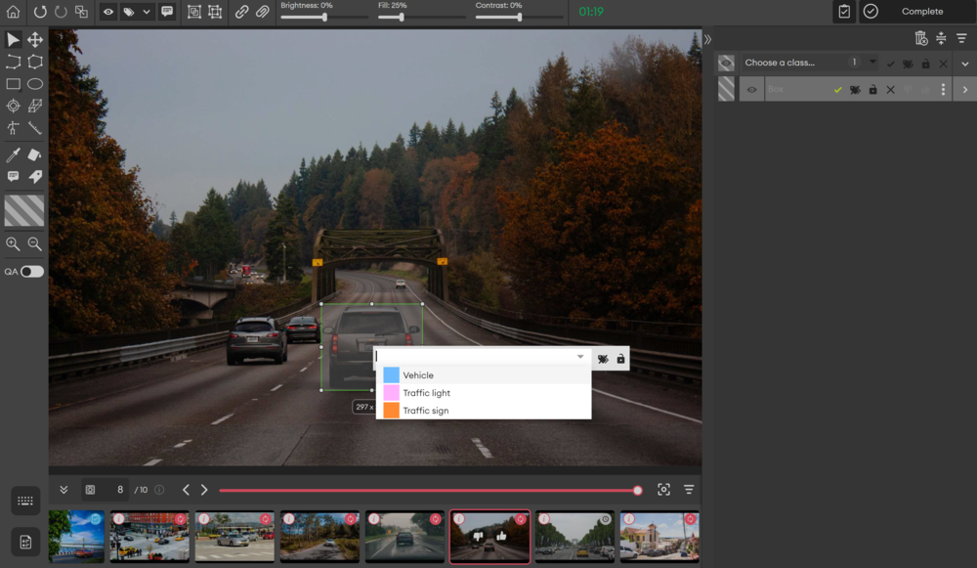Select the pointer arrow tool
977x568 pixels.
tap(13, 39)
